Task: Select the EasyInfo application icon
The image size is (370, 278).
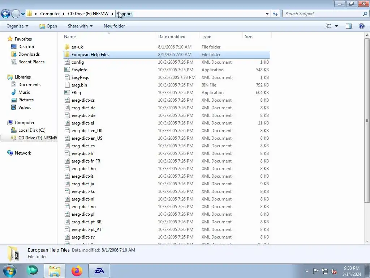Action: point(67,70)
